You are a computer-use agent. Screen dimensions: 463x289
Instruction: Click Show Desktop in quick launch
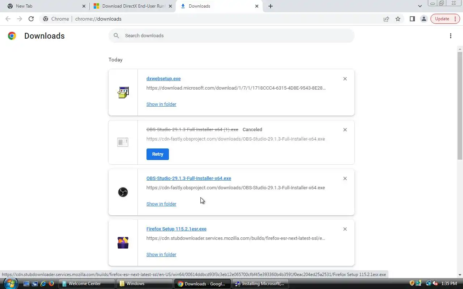27,284
